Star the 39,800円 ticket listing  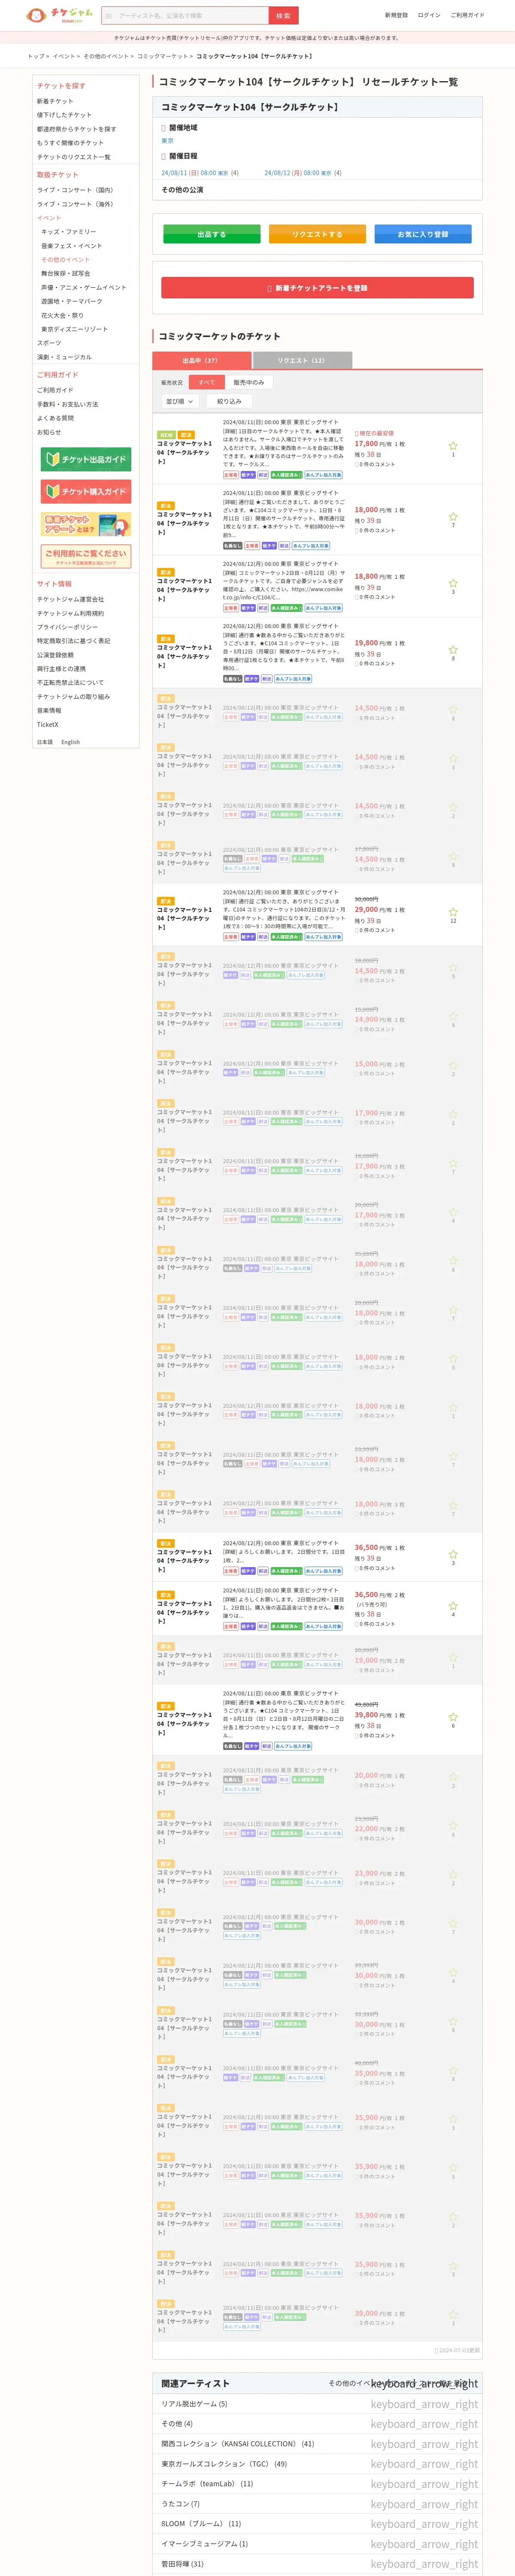(x=453, y=1717)
